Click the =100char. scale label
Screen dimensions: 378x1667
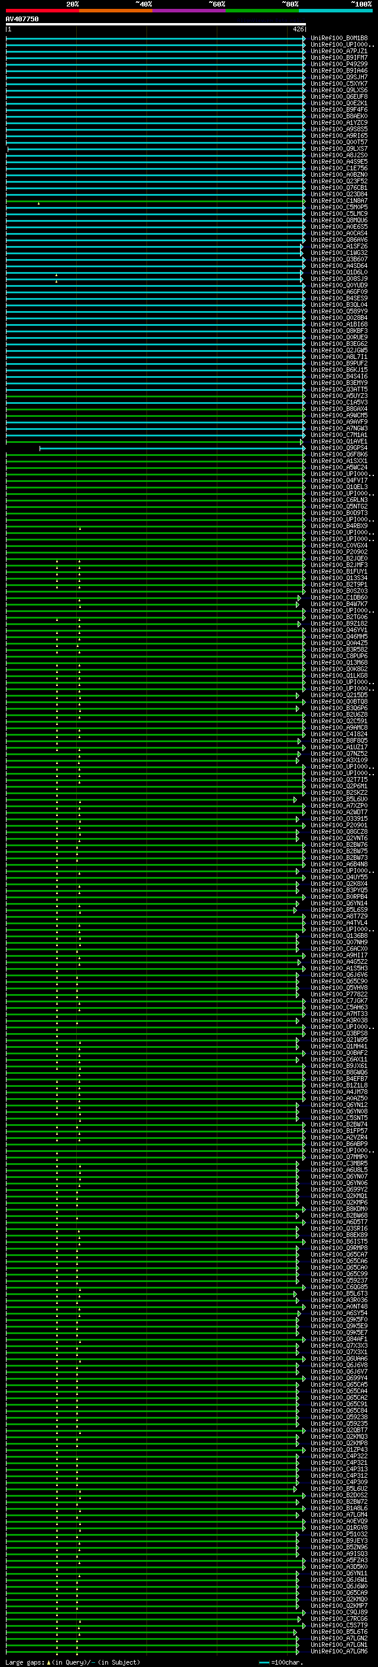point(287,1662)
